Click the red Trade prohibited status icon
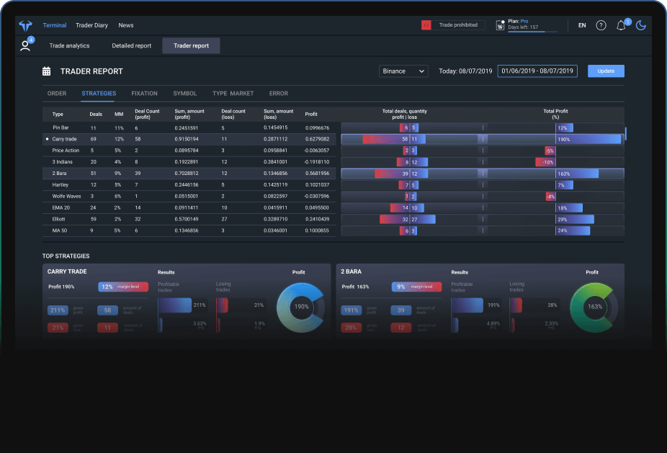This screenshot has height=453, width=667. [x=426, y=24]
